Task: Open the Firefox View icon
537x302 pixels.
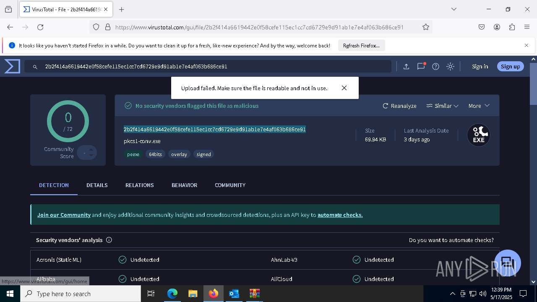Action: (x=8, y=9)
